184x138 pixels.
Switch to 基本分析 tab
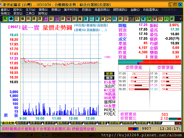pyautogui.click(x=49, y=123)
